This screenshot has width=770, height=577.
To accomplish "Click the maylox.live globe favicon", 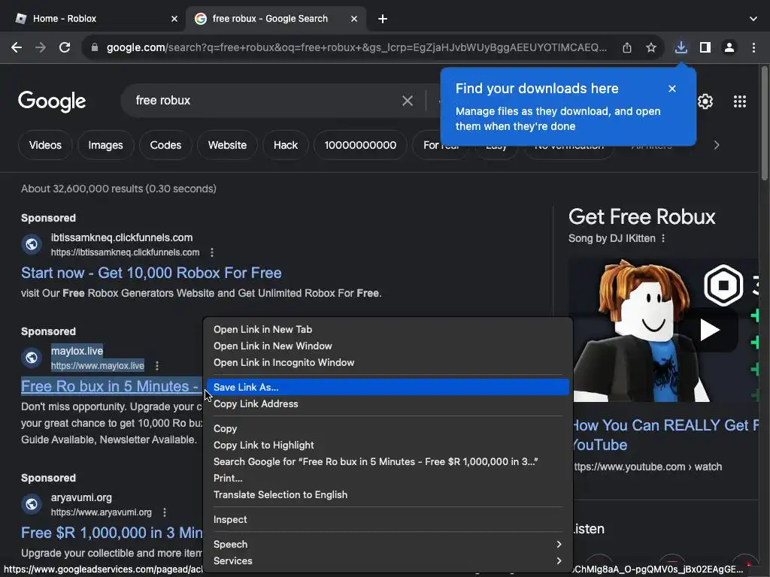I will click(x=32, y=358).
